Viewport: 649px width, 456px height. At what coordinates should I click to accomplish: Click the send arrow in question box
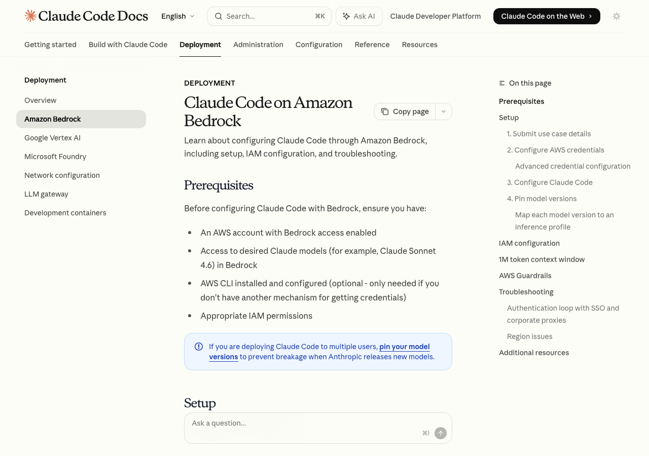[441, 433]
